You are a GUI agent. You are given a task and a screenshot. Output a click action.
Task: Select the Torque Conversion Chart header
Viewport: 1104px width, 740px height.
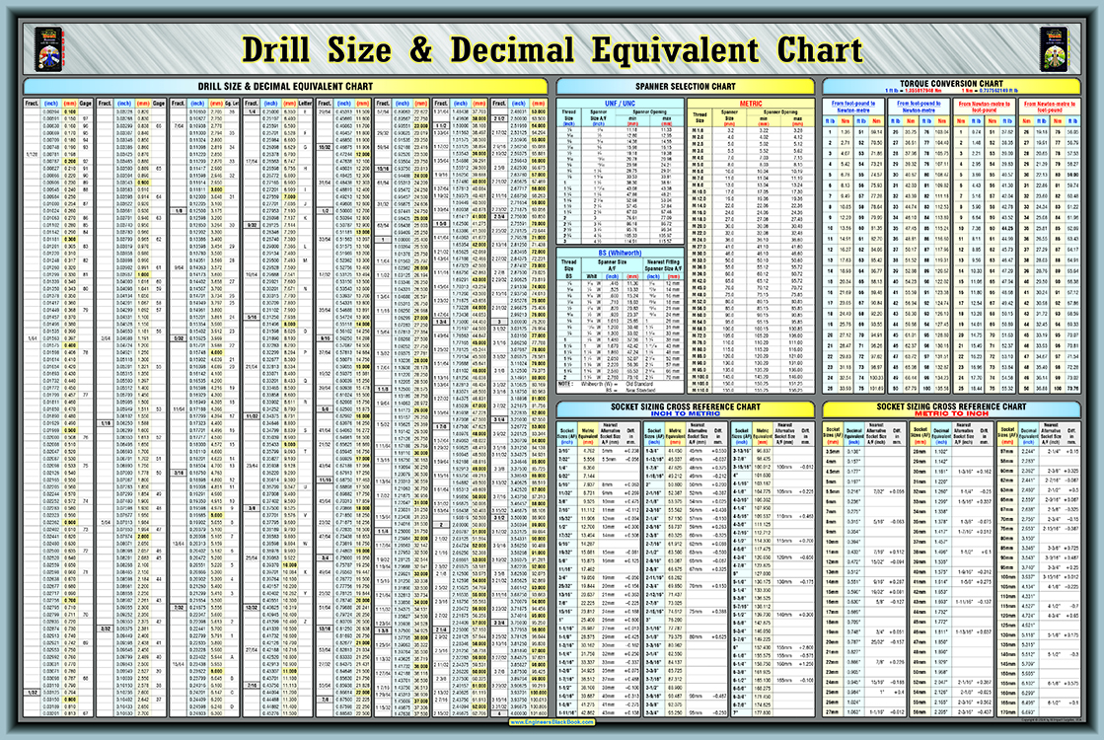point(952,83)
